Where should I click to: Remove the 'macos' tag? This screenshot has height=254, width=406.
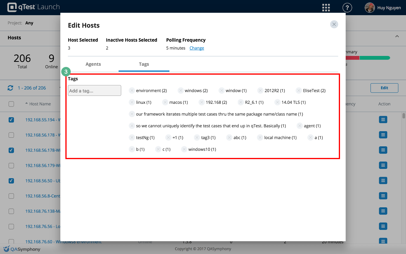click(165, 102)
